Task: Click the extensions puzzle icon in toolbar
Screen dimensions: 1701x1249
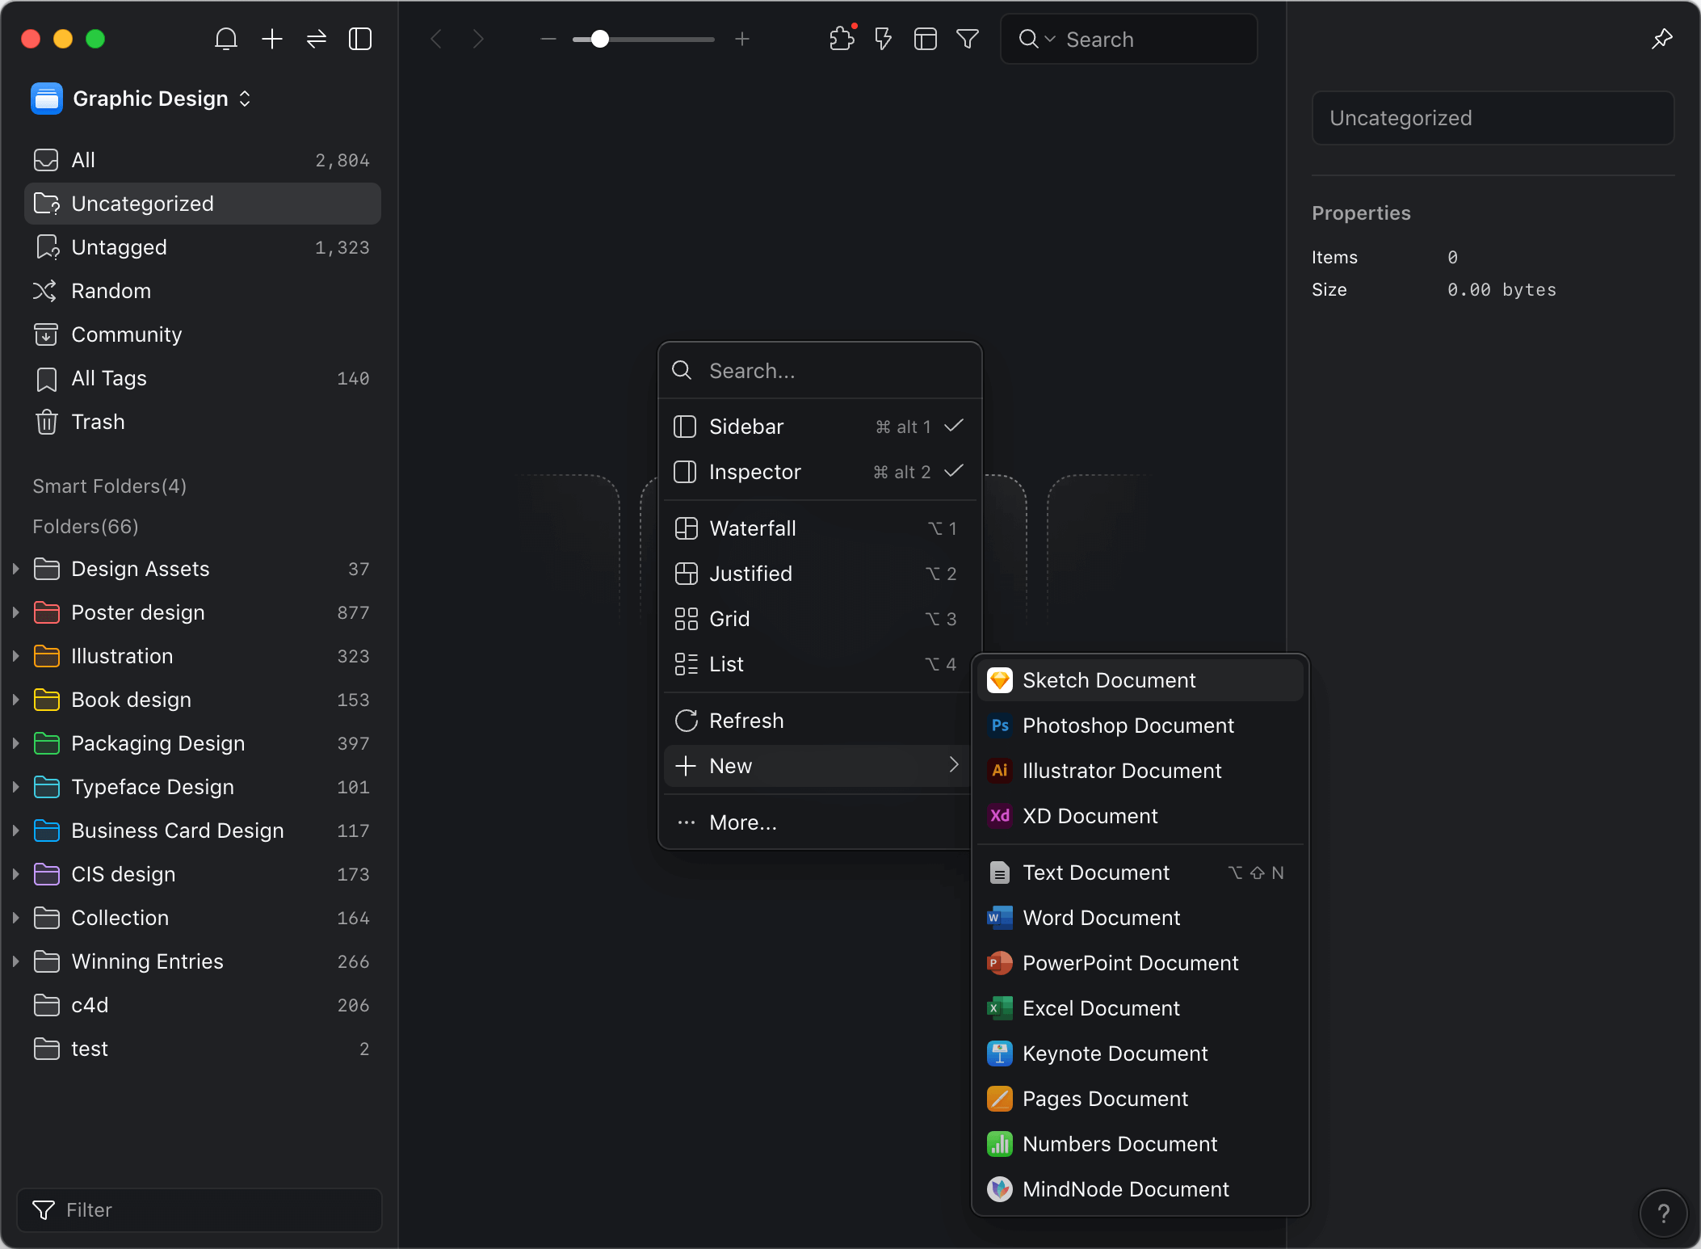Action: click(842, 39)
